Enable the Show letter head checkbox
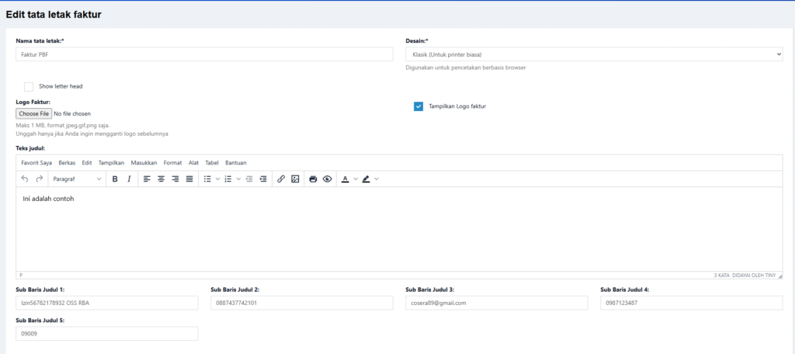The image size is (795, 354). (29, 86)
